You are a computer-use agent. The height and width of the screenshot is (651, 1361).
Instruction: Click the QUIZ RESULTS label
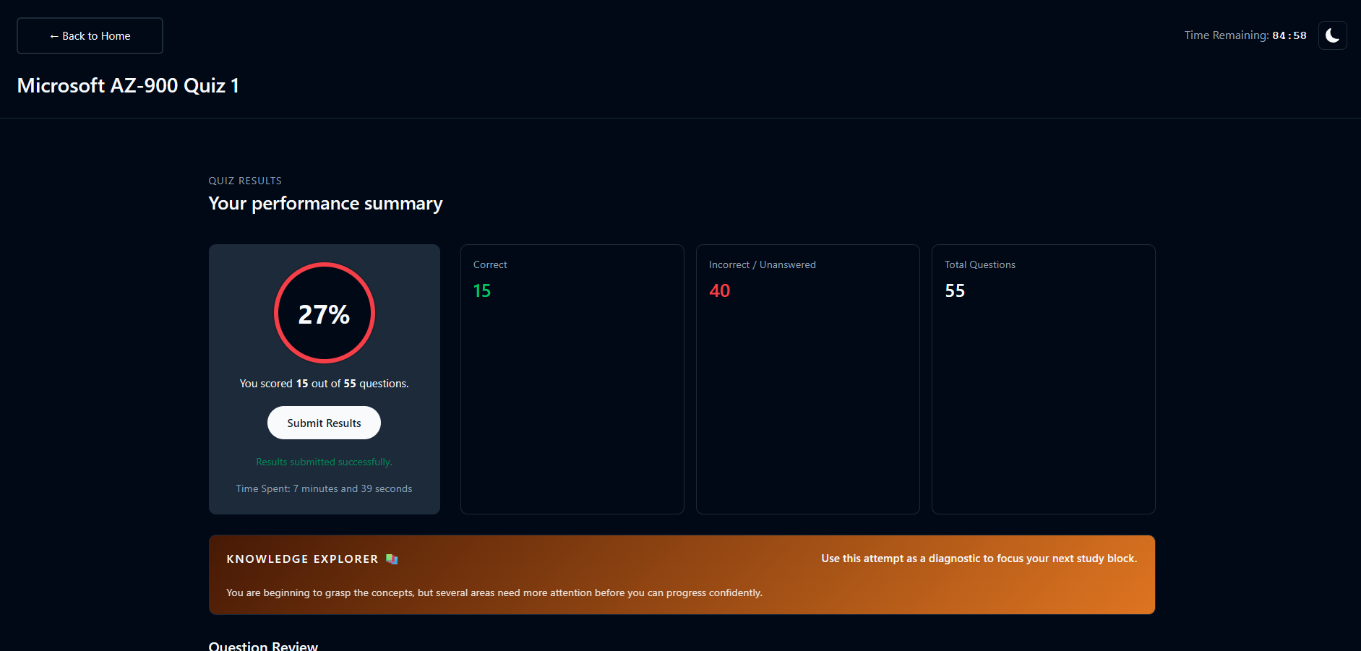245,181
